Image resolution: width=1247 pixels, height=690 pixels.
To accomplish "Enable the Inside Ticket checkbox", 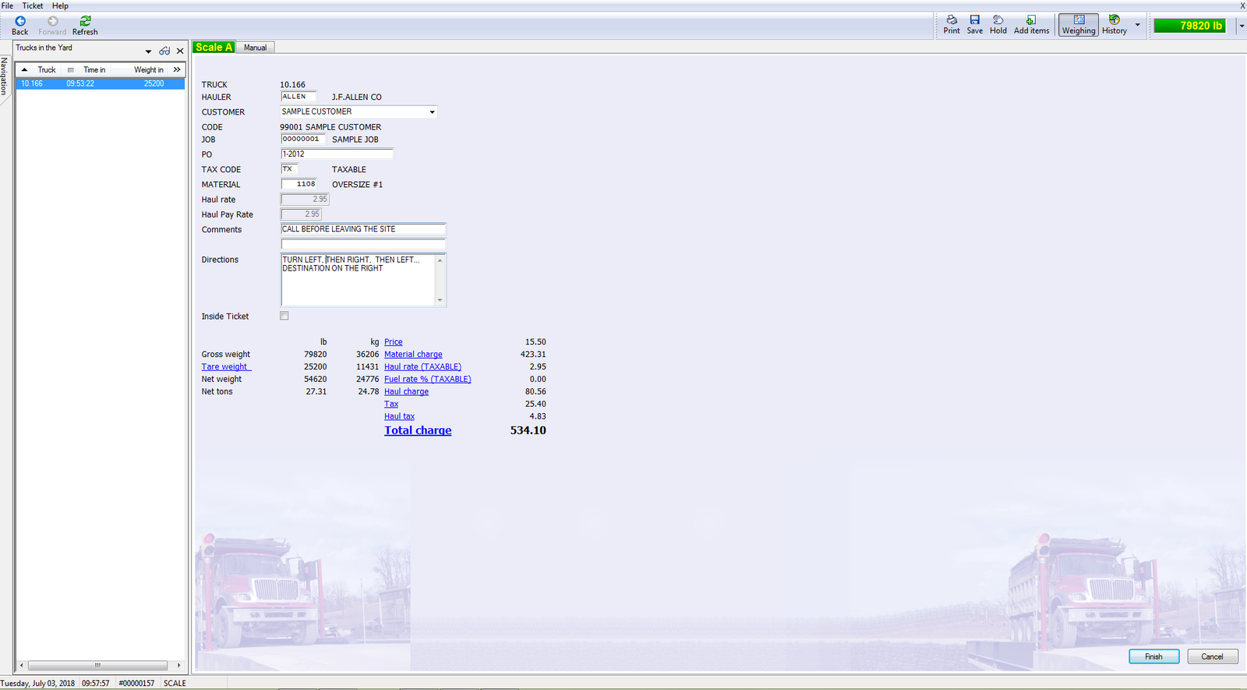I will [284, 316].
